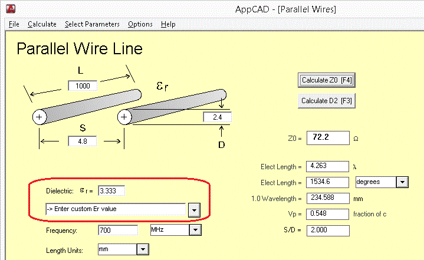
Task: Click the 'S/D =' label
Action: click(x=292, y=230)
